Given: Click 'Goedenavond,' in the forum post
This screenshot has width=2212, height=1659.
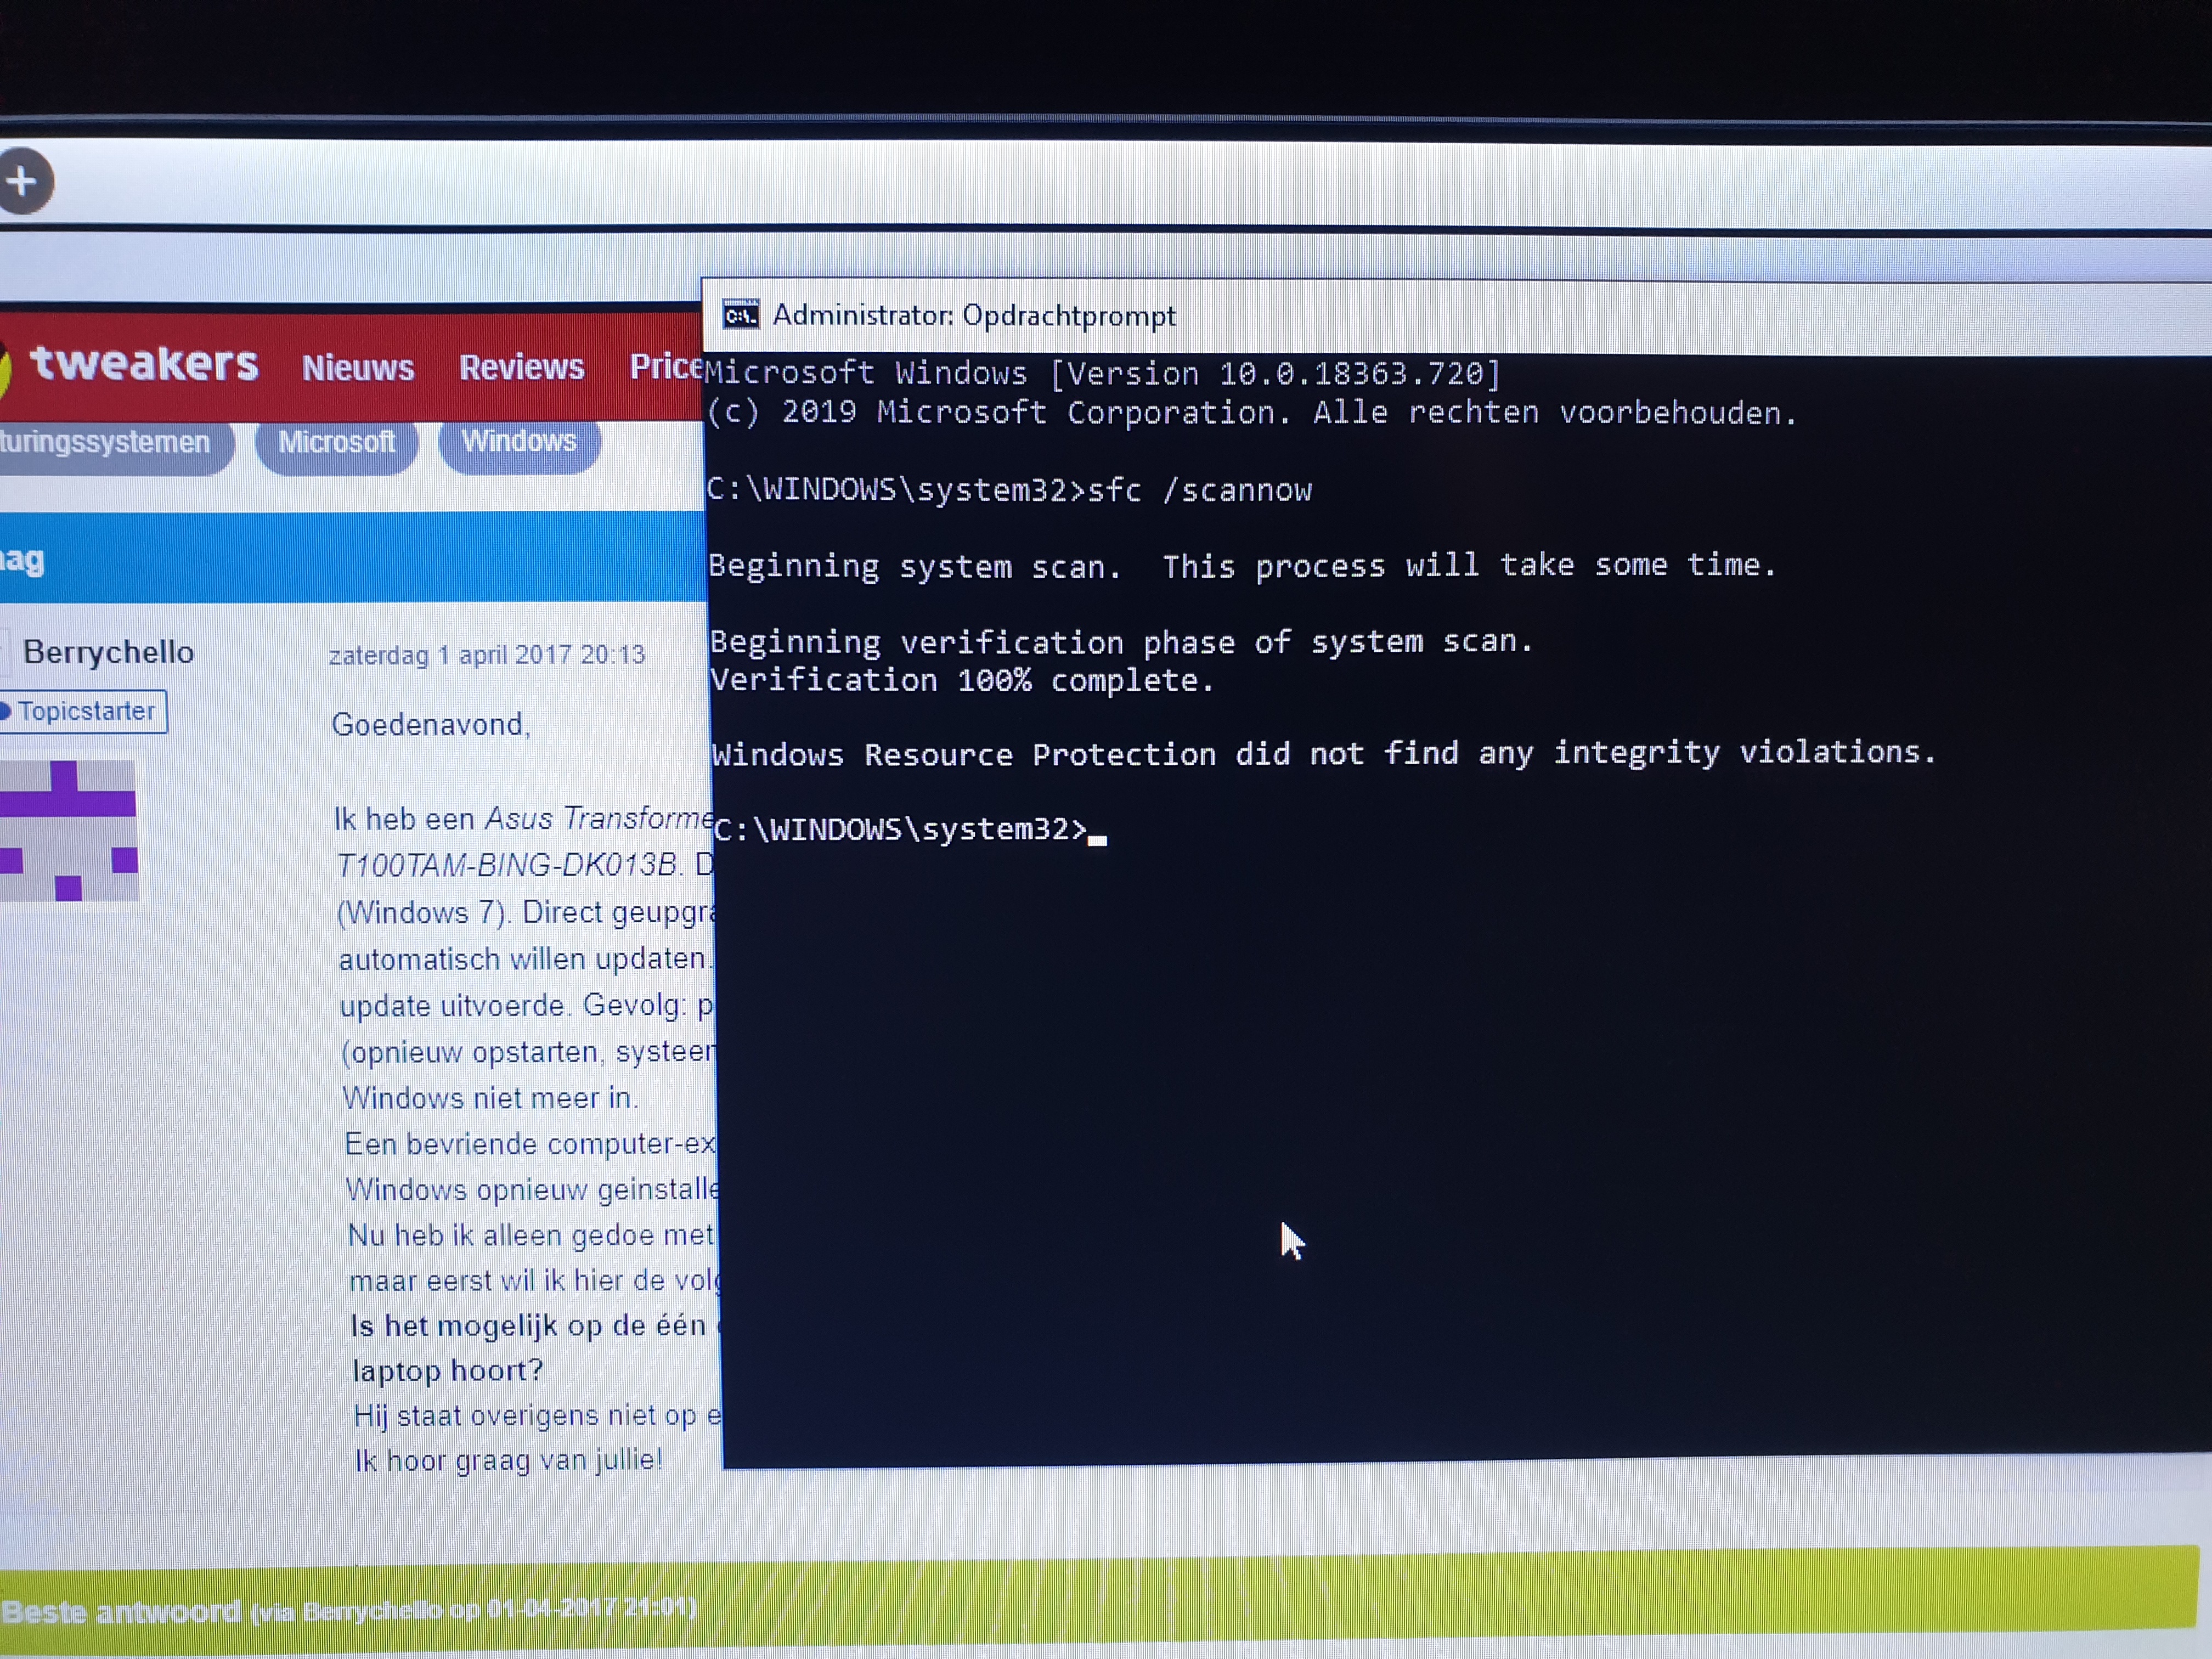Looking at the screenshot, I should [431, 724].
